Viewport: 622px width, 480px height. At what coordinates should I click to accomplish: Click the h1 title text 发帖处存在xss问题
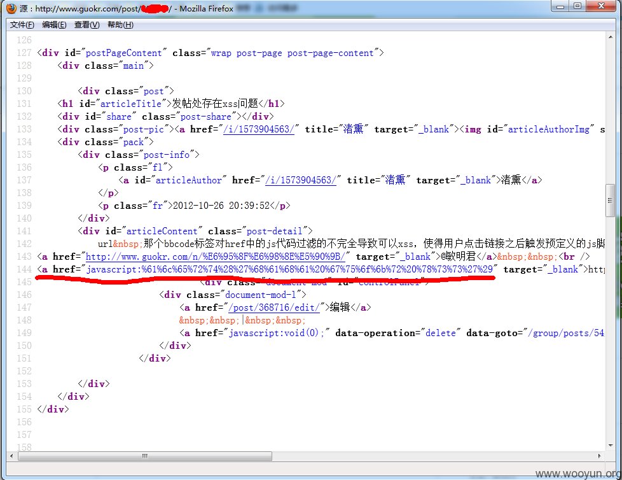(215, 104)
